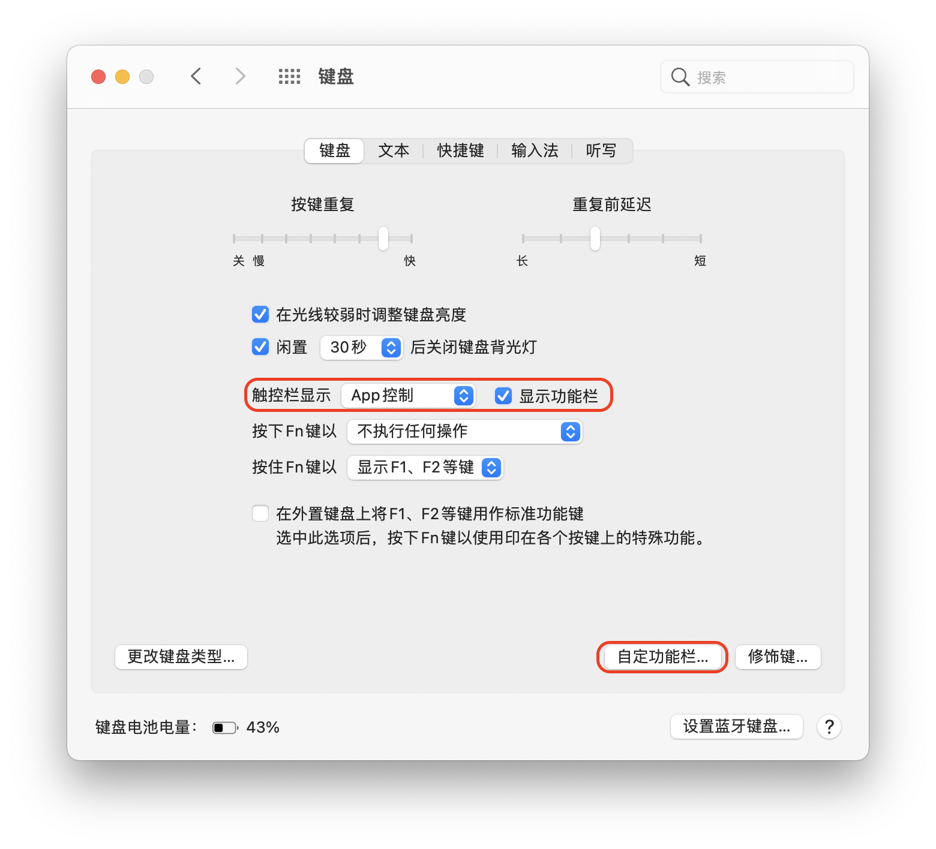Click the magnifying glass search icon
The width and height of the screenshot is (936, 849).
coord(680,77)
